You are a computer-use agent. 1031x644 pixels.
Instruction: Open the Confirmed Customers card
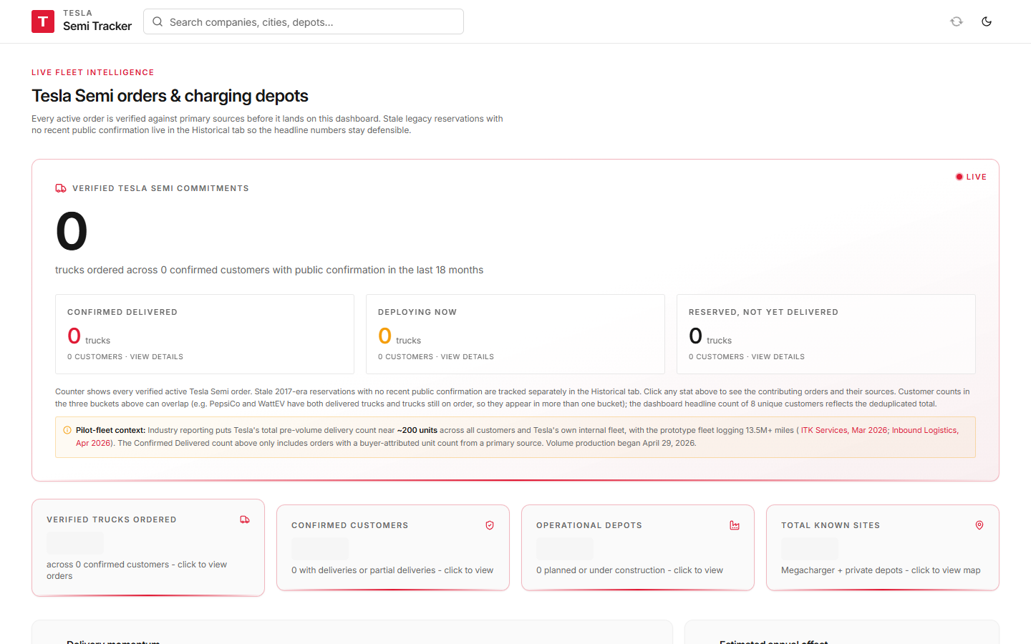[x=393, y=547]
